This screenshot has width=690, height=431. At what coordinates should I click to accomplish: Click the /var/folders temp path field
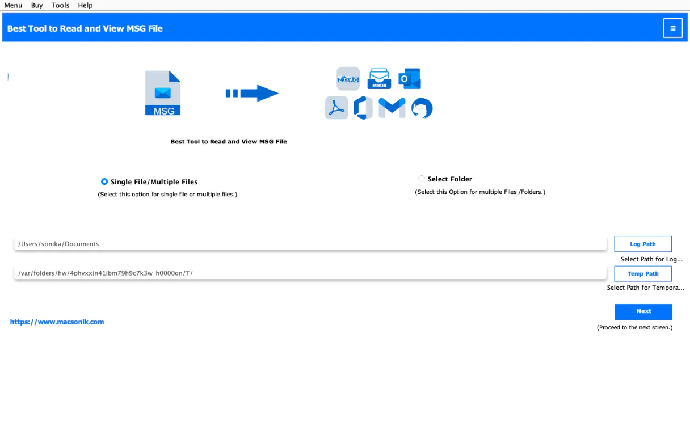pyautogui.click(x=310, y=273)
